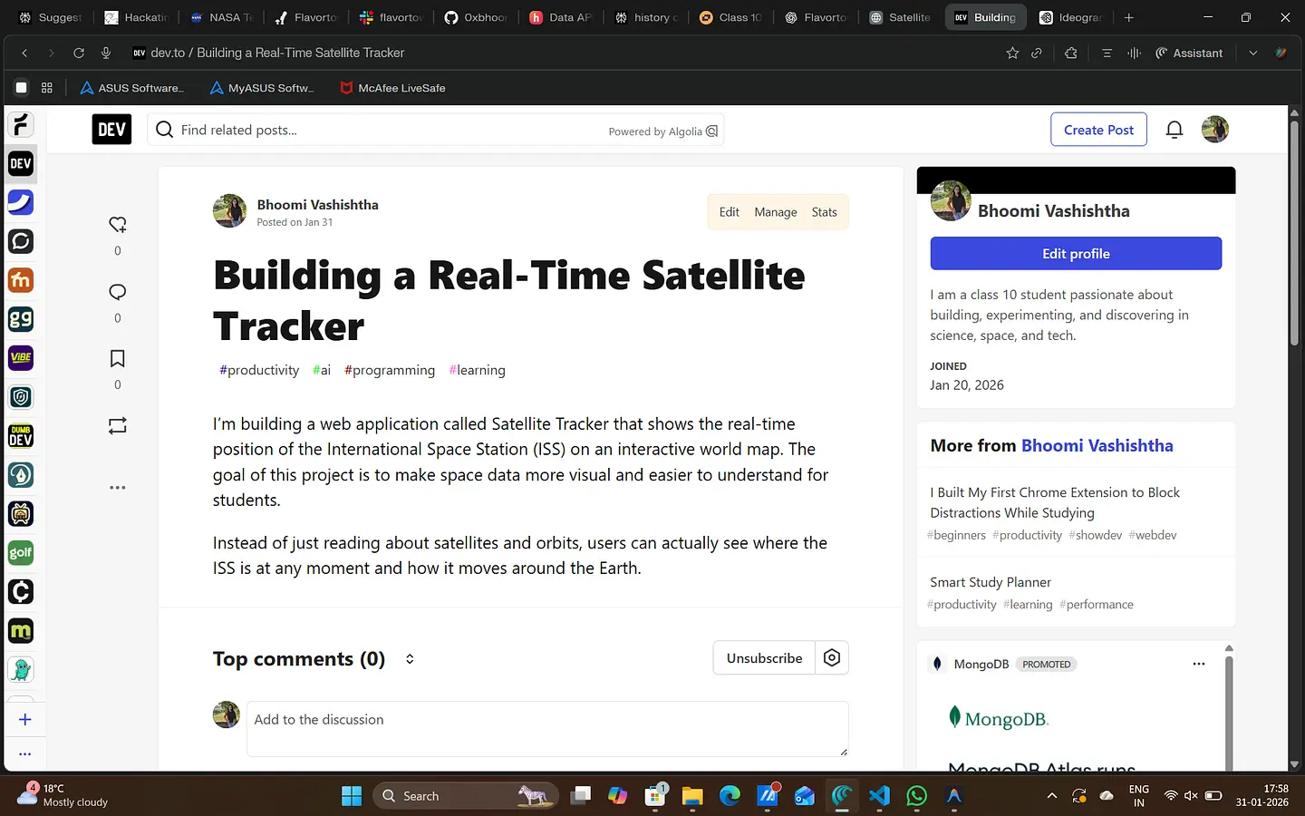Open comment subscription settings gear icon
1305x816 pixels.
(x=832, y=657)
